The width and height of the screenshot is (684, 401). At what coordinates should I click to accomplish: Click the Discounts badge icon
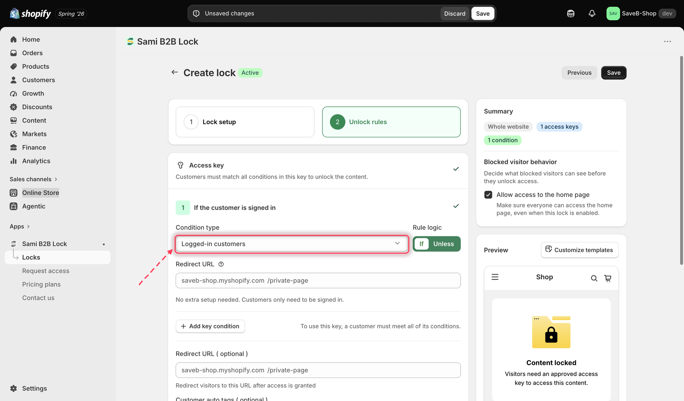pos(14,107)
